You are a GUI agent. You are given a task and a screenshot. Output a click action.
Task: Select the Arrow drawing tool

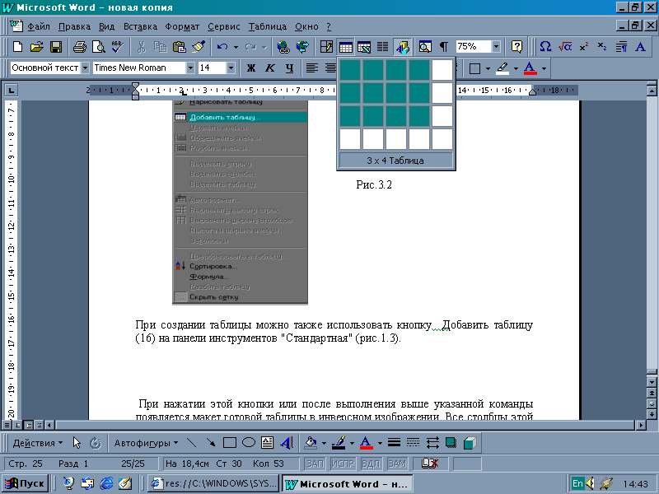(x=211, y=443)
